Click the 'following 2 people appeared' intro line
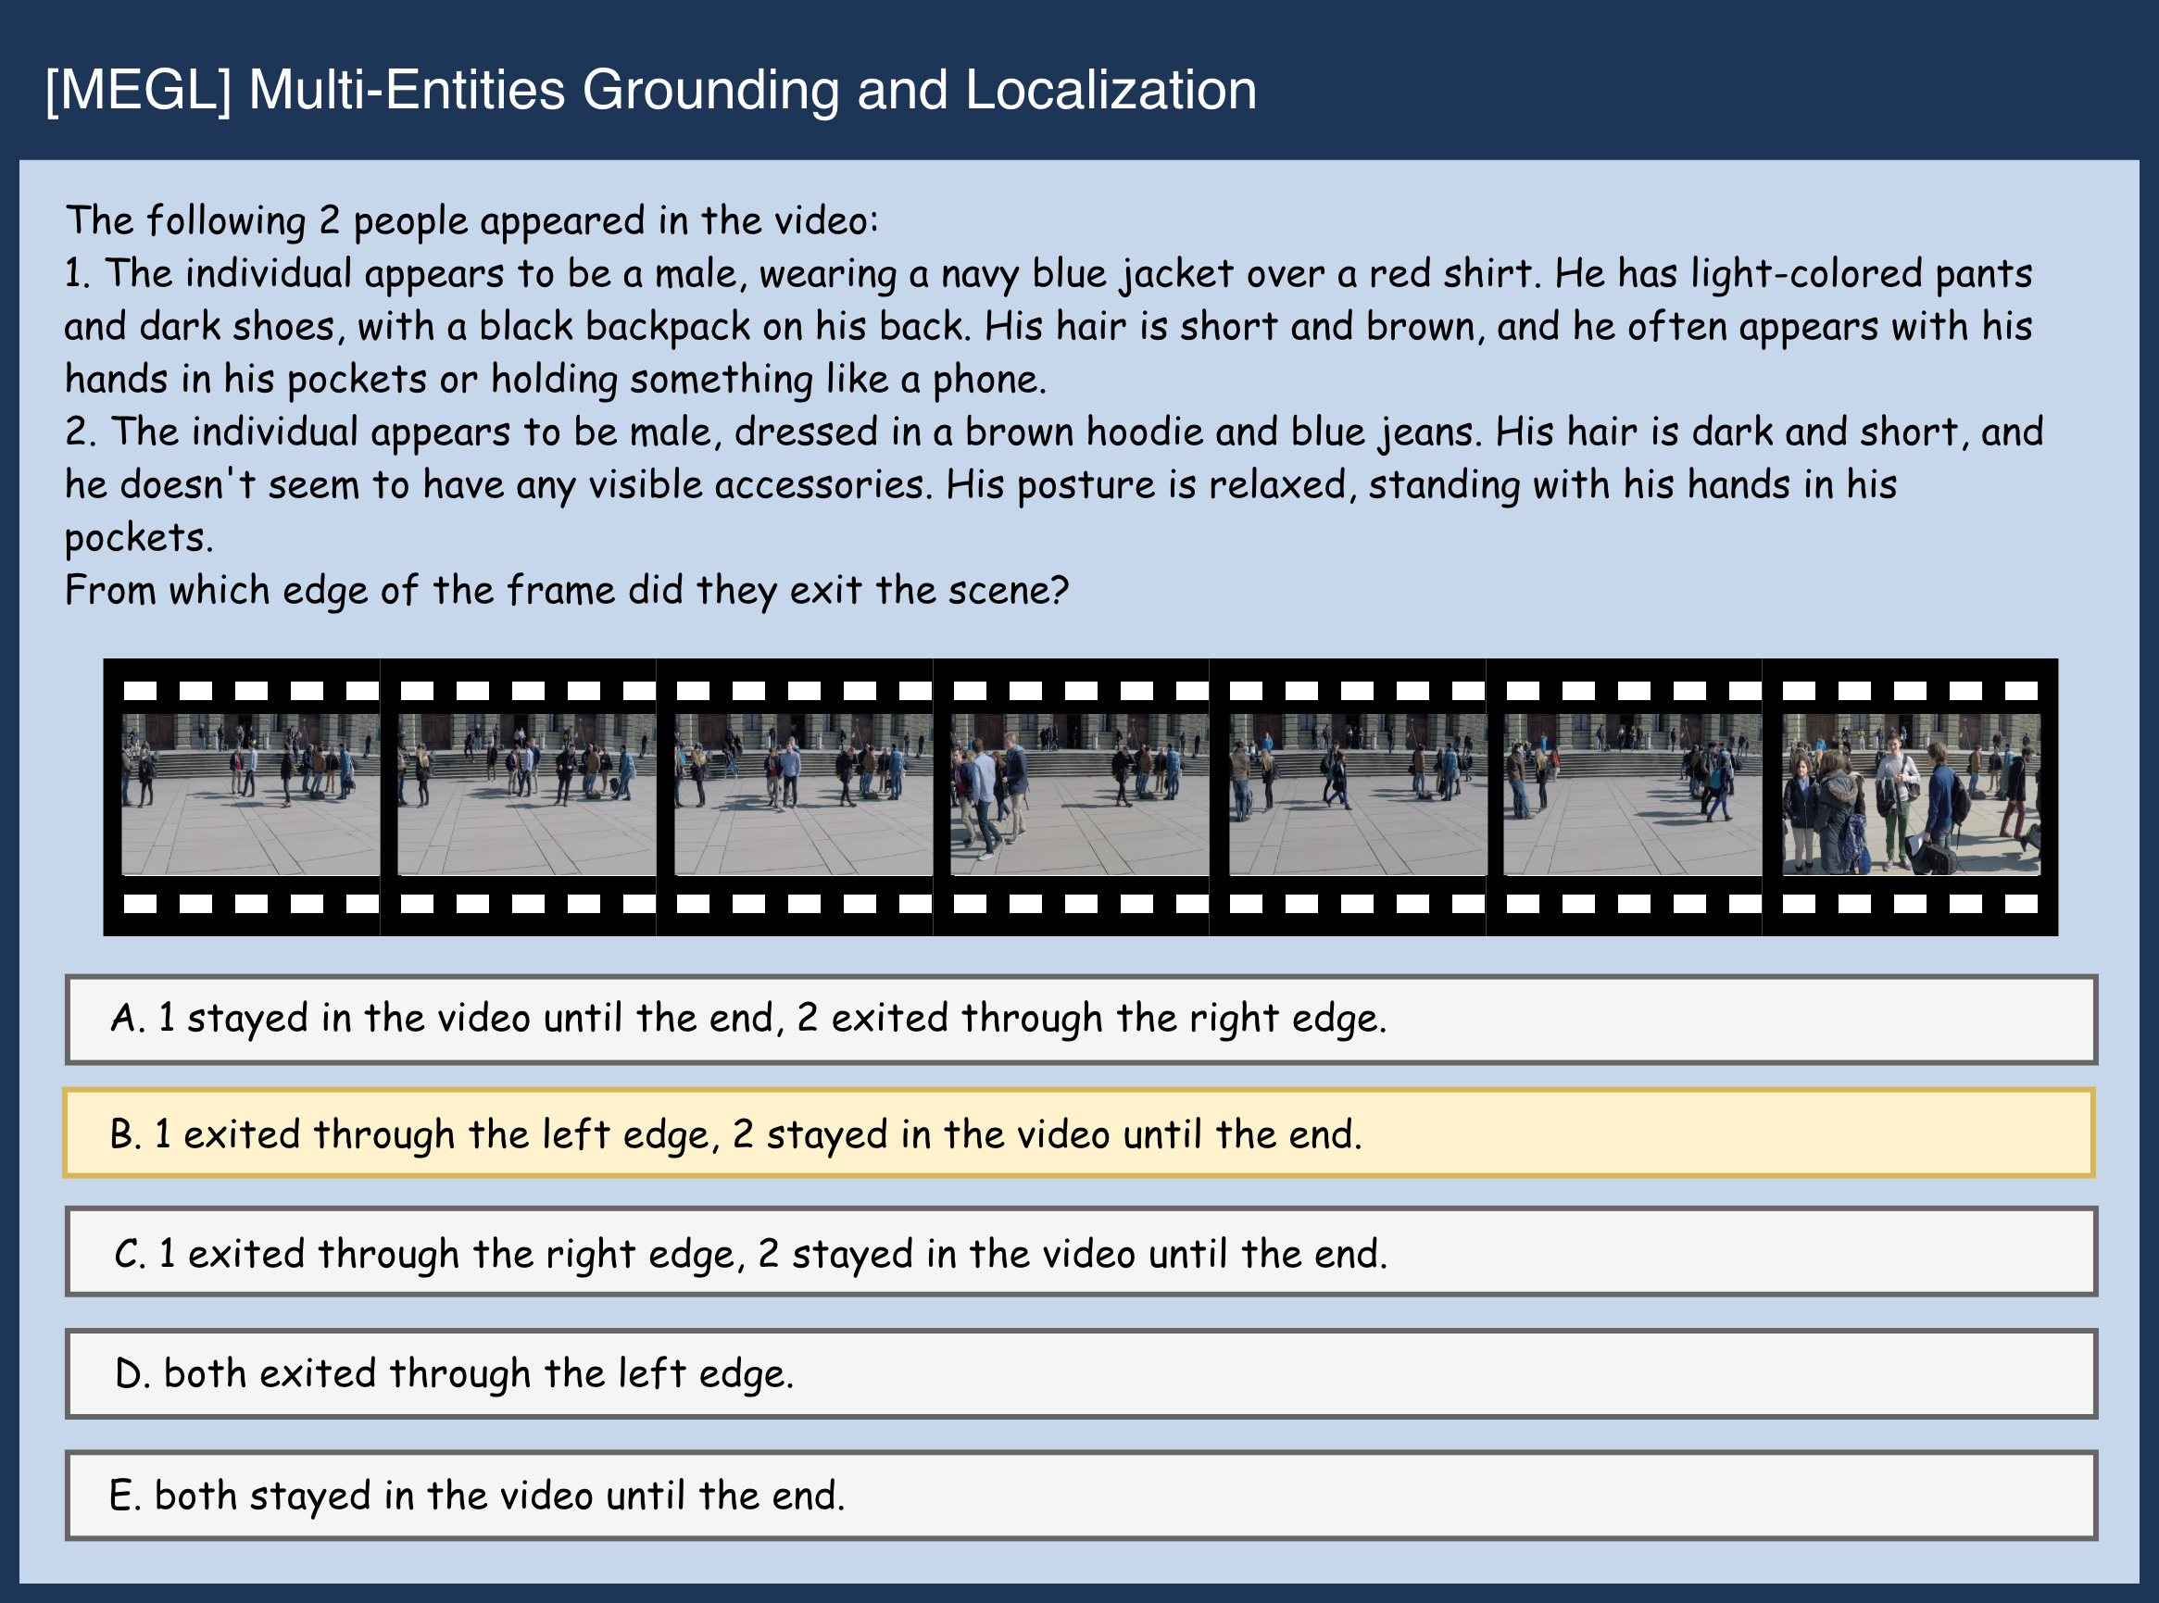The height and width of the screenshot is (1603, 2159). point(471,220)
